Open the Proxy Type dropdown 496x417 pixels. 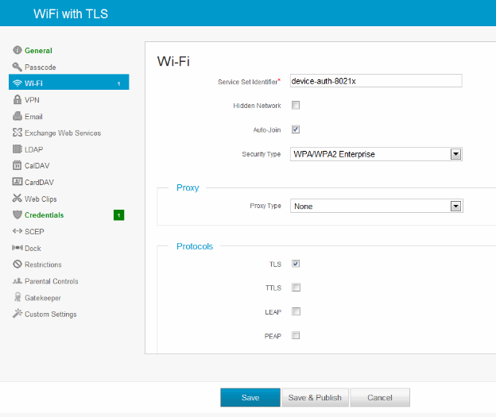tap(375, 206)
